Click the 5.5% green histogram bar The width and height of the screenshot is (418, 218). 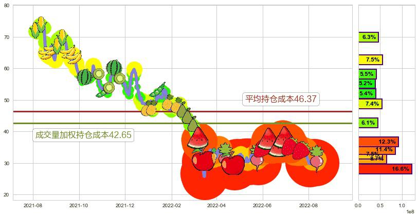367,74
